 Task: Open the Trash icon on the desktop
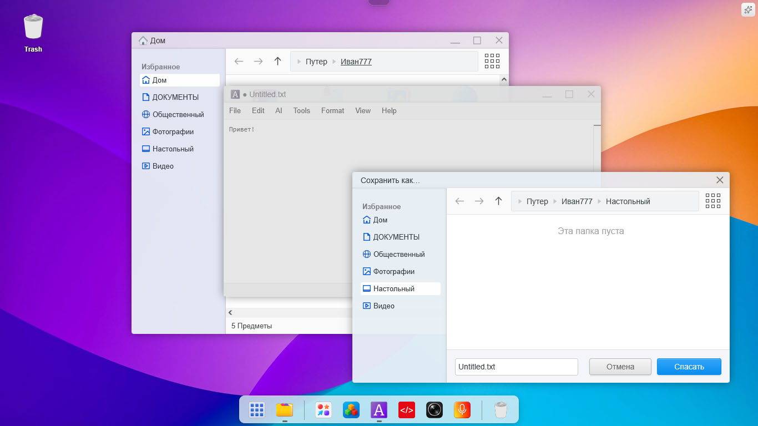(x=33, y=33)
